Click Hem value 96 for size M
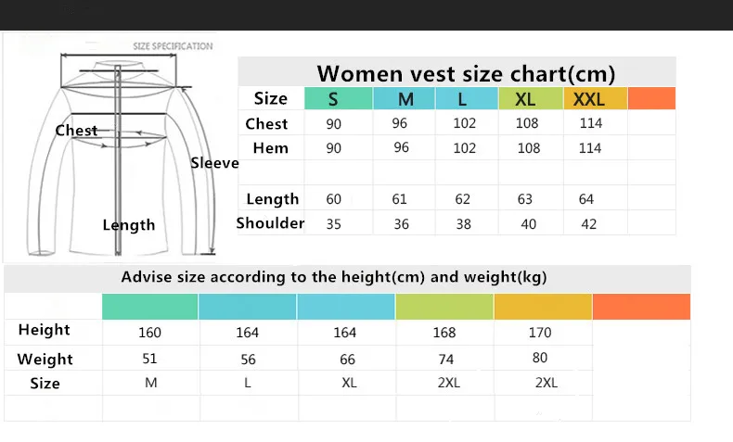The image size is (733, 442). (x=402, y=147)
